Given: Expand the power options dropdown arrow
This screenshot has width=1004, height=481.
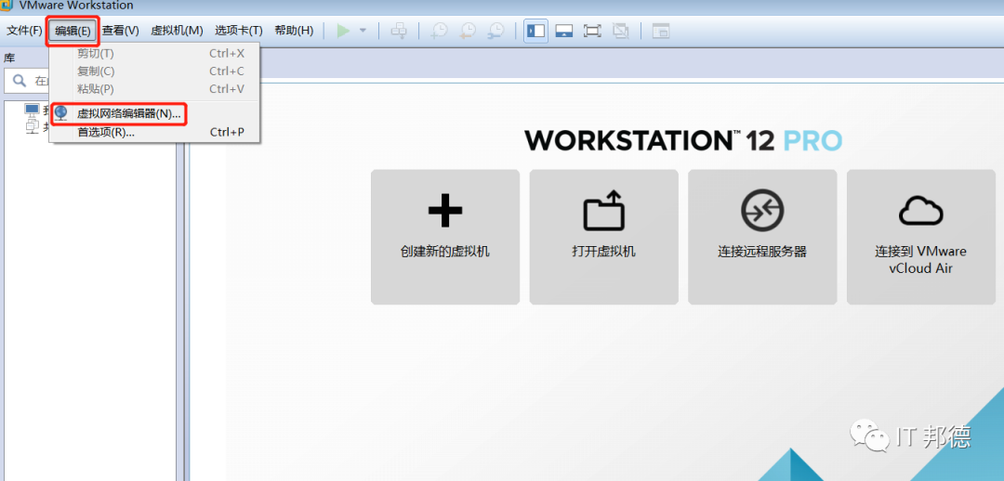Looking at the screenshot, I should 363,31.
